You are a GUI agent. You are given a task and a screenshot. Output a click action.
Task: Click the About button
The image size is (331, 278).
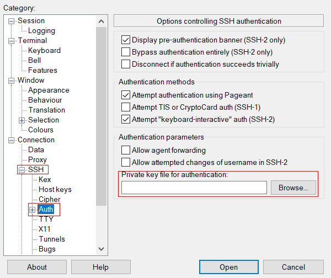(37, 267)
